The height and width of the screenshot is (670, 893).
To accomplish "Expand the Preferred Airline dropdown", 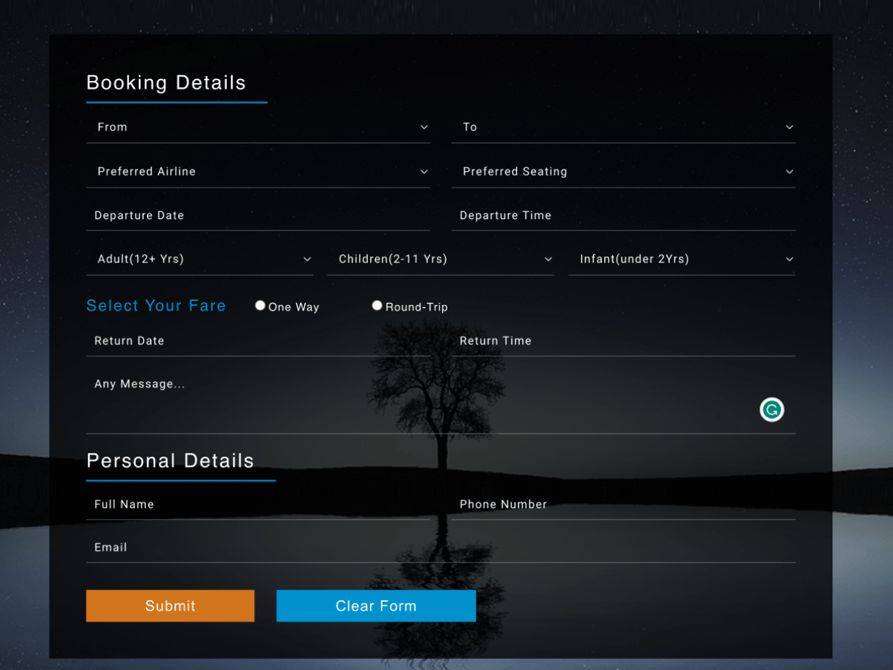I will [x=258, y=171].
